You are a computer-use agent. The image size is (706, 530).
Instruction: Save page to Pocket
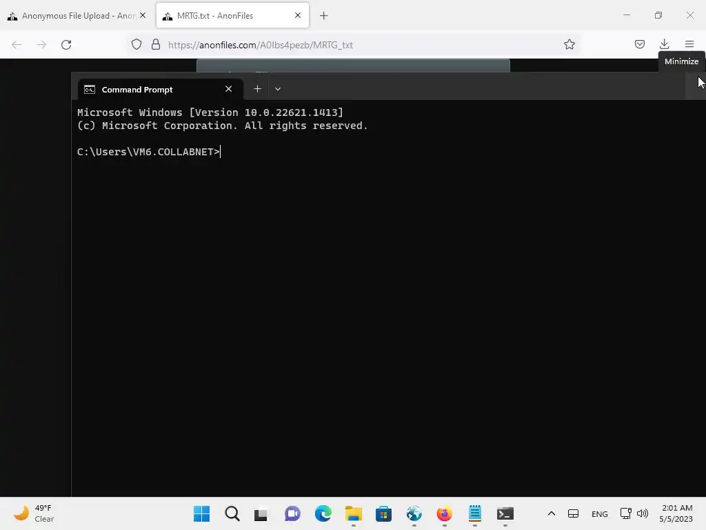tap(640, 44)
